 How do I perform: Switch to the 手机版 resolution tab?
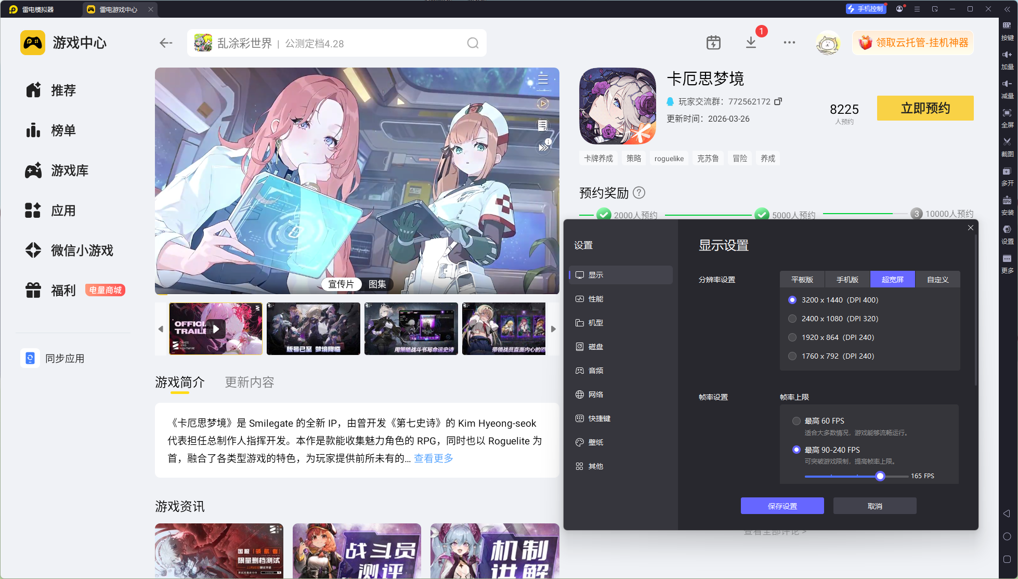point(847,280)
